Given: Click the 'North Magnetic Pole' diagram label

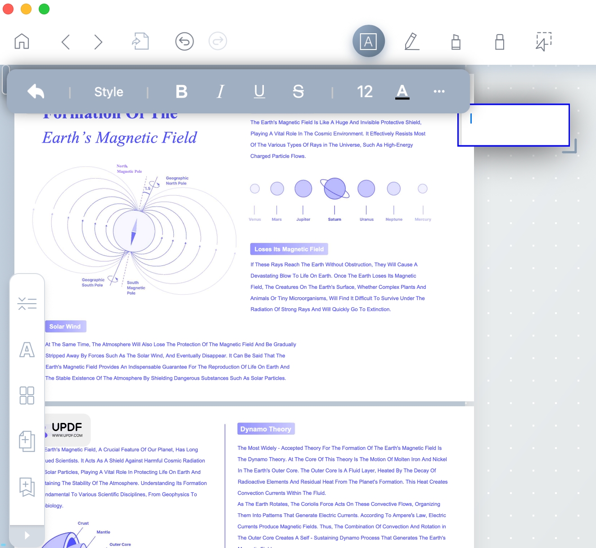Looking at the screenshot, I should (x=129, y=169).
